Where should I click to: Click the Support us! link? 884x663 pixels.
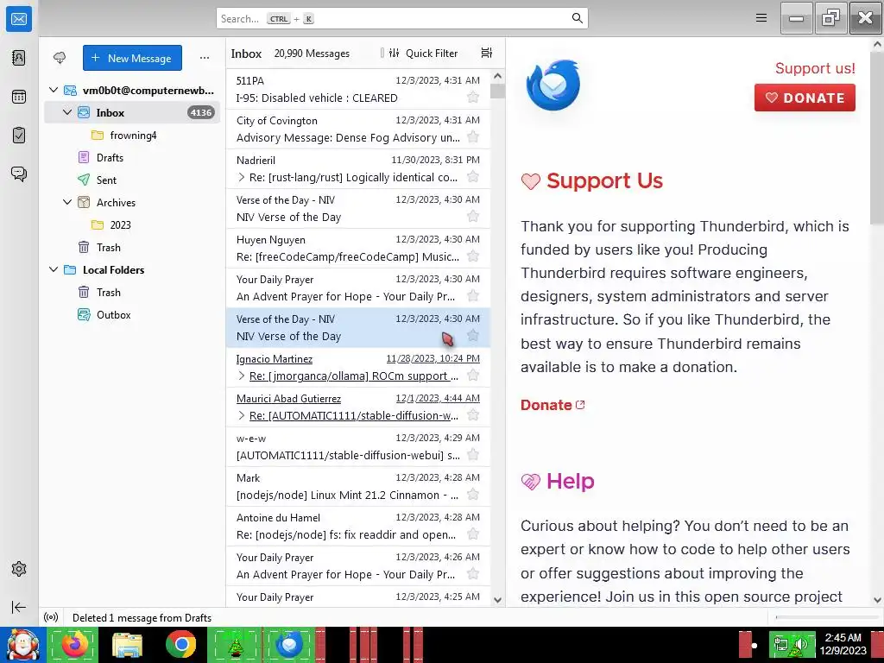[x=815, y=68]
